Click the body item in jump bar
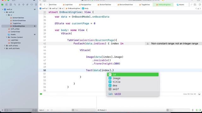Image resolution: width=202 pixels, height=113 pixels. tap(85, 8)
